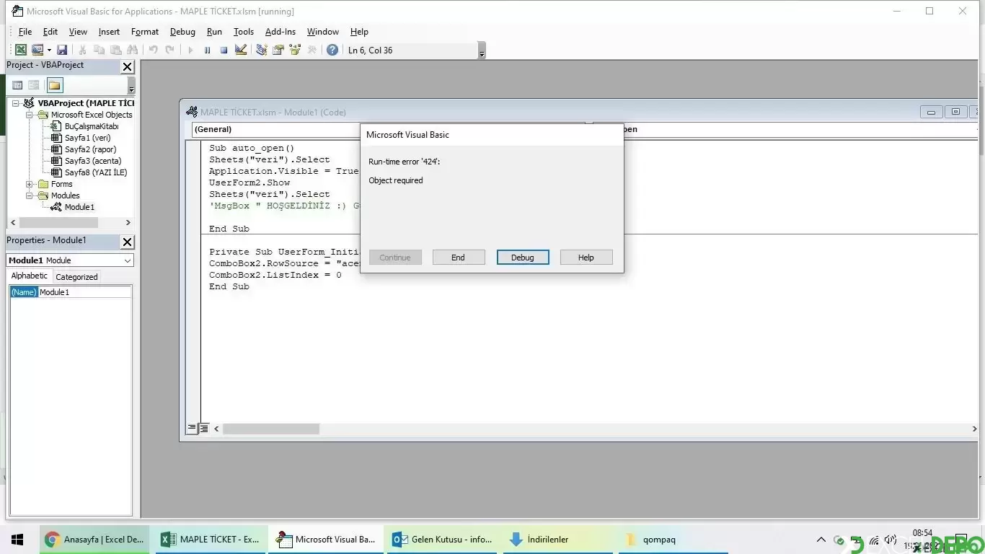985x554 pixels.
Task: Collapse the Modules folder node
Action: pyautogui.click(x=30, y=195)
